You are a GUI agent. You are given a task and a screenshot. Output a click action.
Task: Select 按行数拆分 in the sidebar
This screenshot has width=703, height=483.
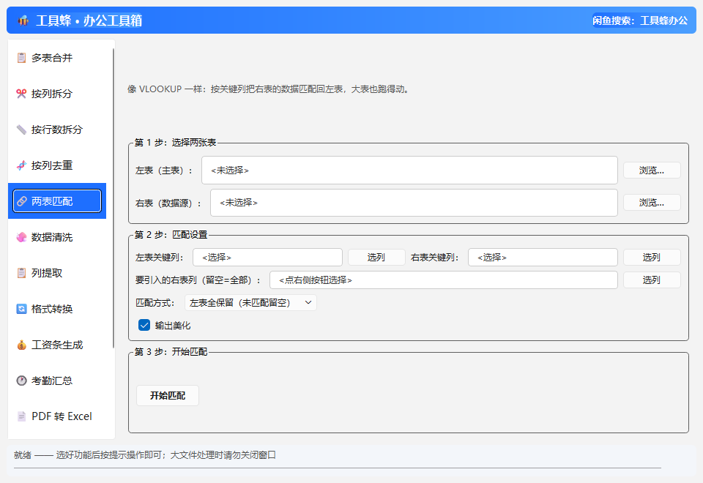click(x=57, y=130)
